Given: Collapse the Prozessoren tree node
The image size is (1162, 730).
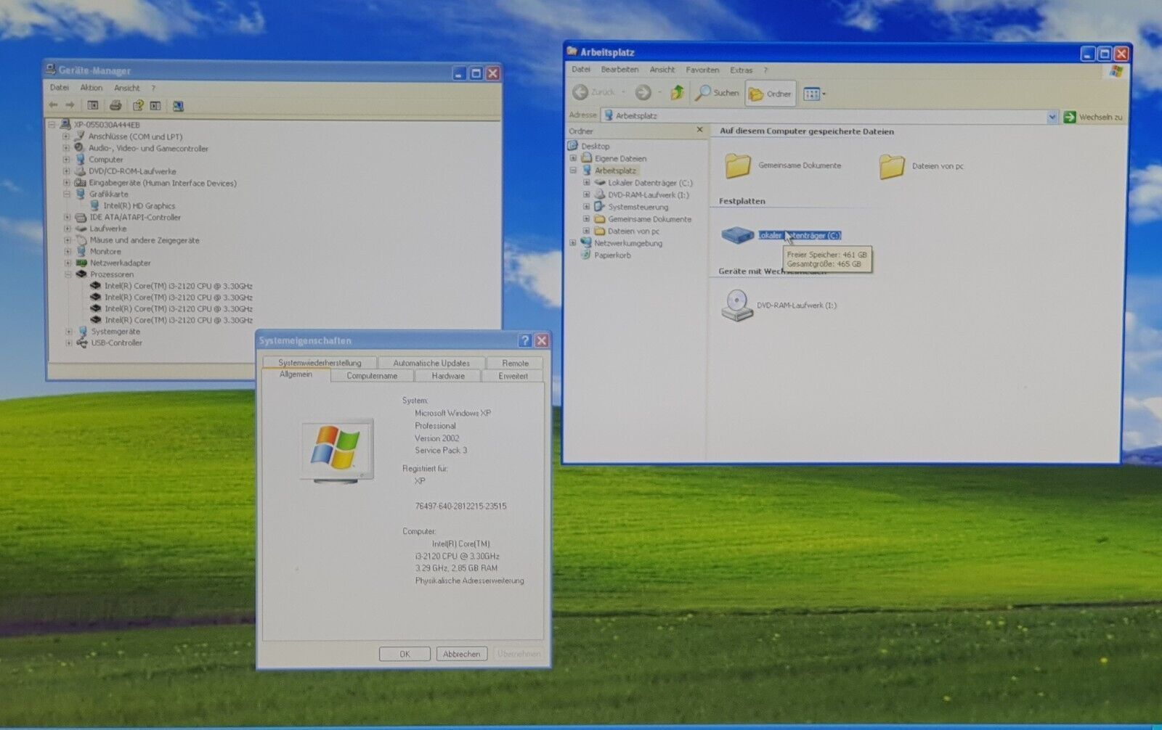Looking at the screenshot, I should coord(68,274).
